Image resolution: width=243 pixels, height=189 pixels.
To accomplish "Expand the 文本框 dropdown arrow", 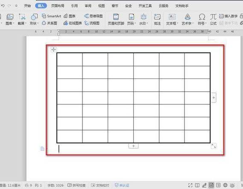I will pos(177,23).
